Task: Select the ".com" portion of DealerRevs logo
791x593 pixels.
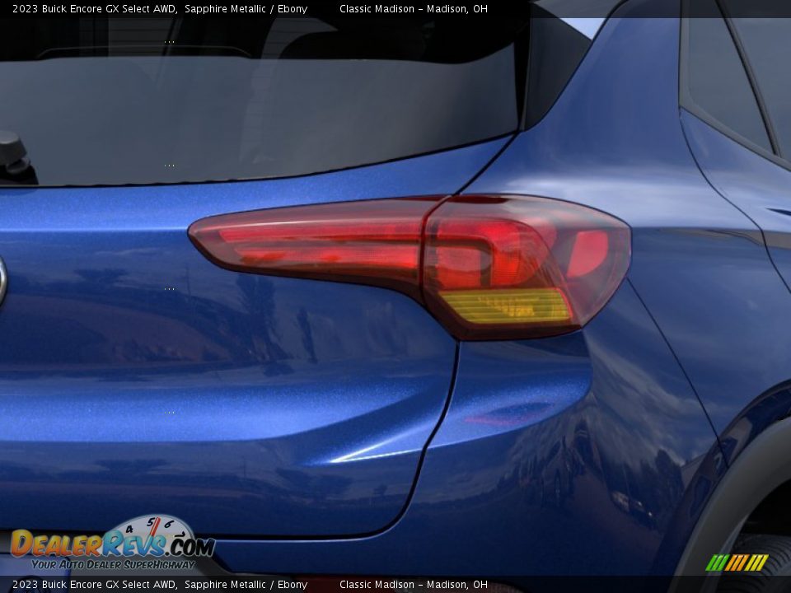Action: tap(186, 546)
